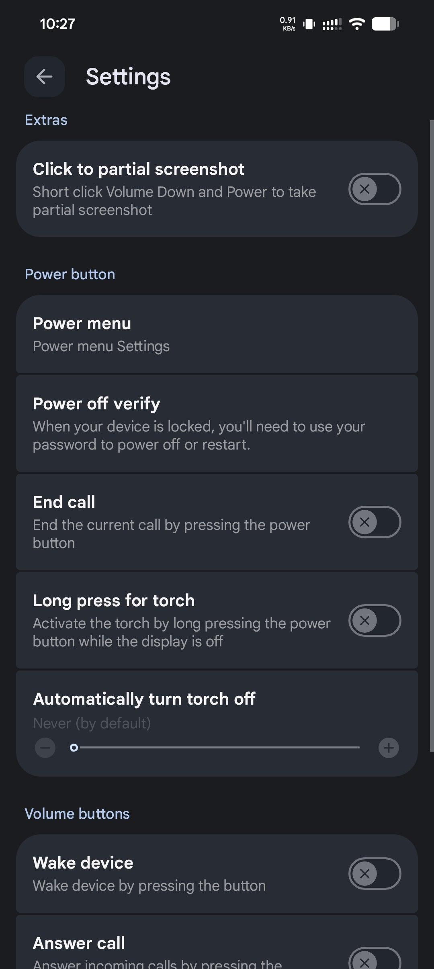Turn on Long press for torch
This screenshot has width=434, height=969.
(375, 620)
